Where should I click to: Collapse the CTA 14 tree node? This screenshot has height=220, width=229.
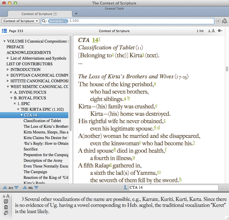tap(22, 115)
